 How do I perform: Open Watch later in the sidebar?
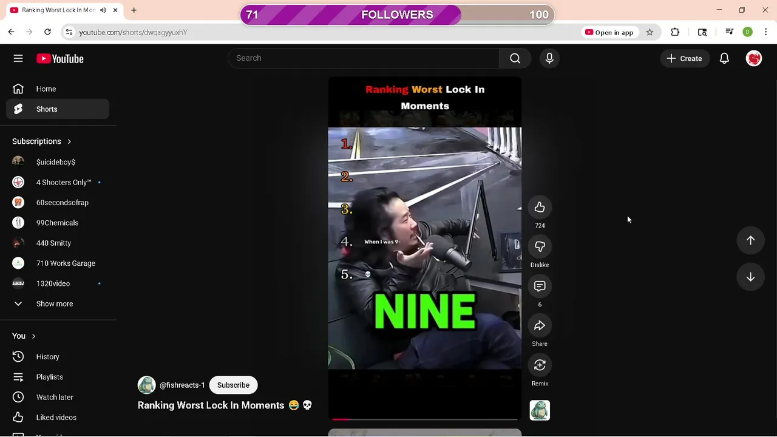click(x=58, y=397)
